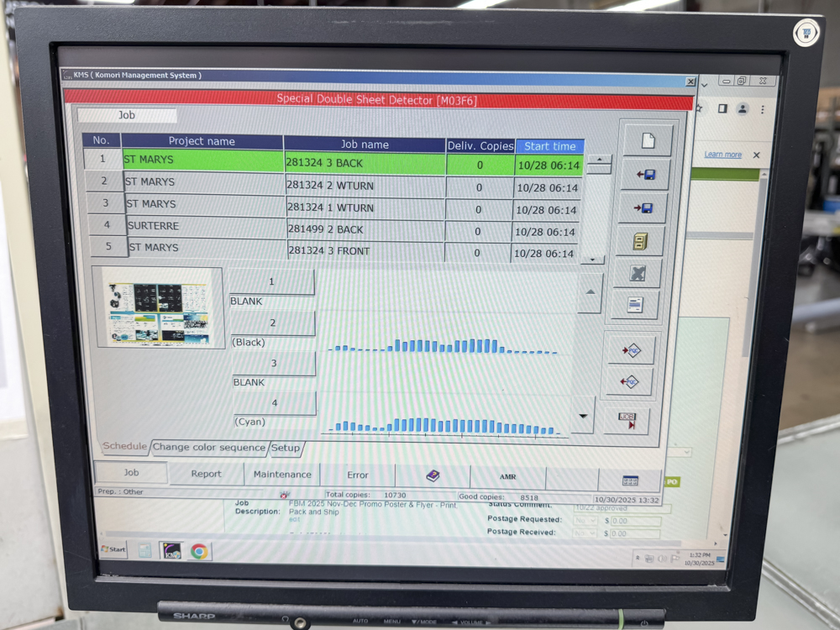Click the Learn more link
The width and height of the screenshot is (840, 630).
[x=722, y=155]
